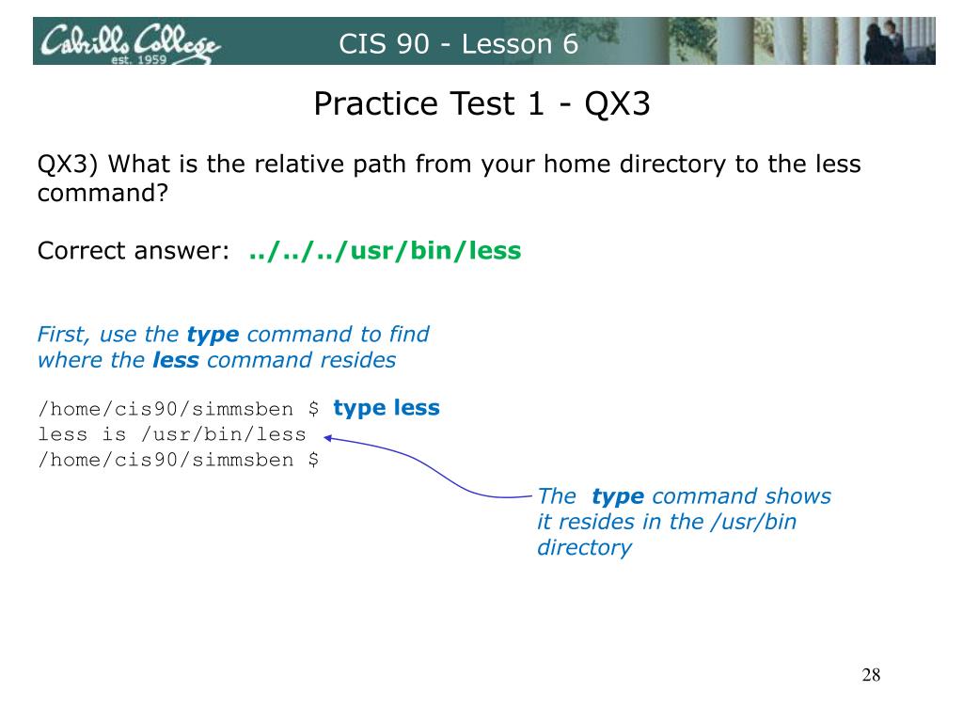Click the page number 28
This screenshot has width=963, height=722.
click(x=871, y=675)
